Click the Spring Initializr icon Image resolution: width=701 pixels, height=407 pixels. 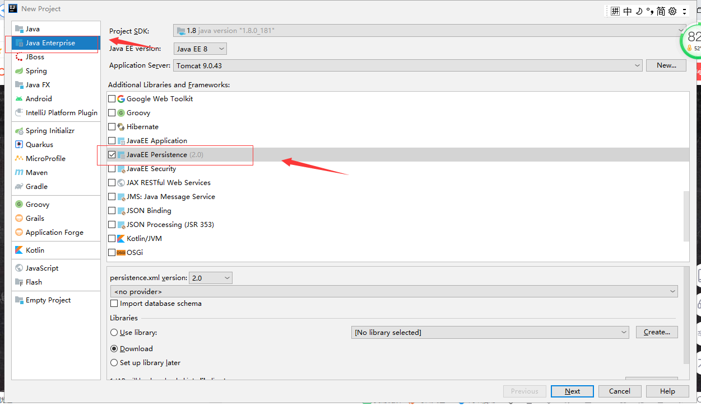(x=19, y=130)
